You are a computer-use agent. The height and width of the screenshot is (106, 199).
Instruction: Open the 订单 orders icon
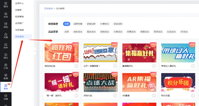pyautogui.click(x=6, y=66)
